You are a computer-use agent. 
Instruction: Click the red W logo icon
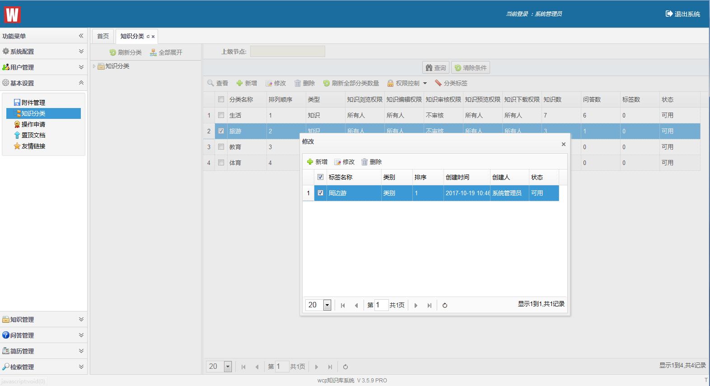[13, 14]
